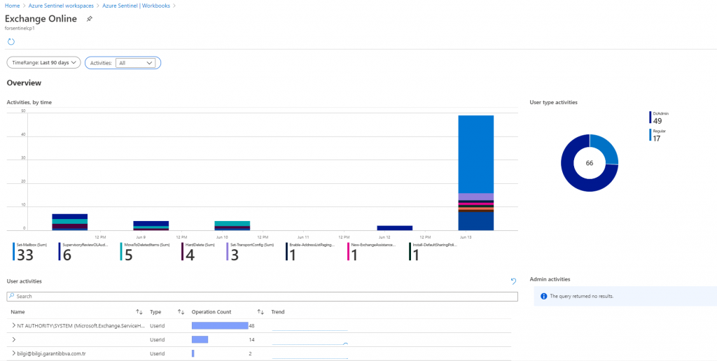Image resolution: width=717 pixels, height=361 pixels.
Task: Click the Trend column header
Action: click(x=277, y=311)
